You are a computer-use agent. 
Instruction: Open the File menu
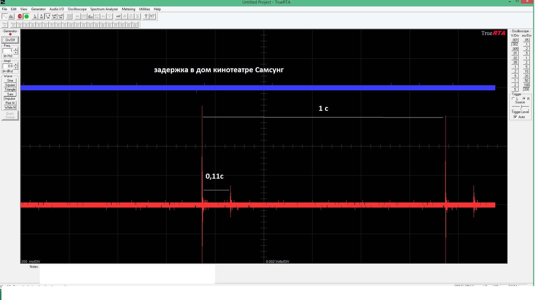pos(4,9)
